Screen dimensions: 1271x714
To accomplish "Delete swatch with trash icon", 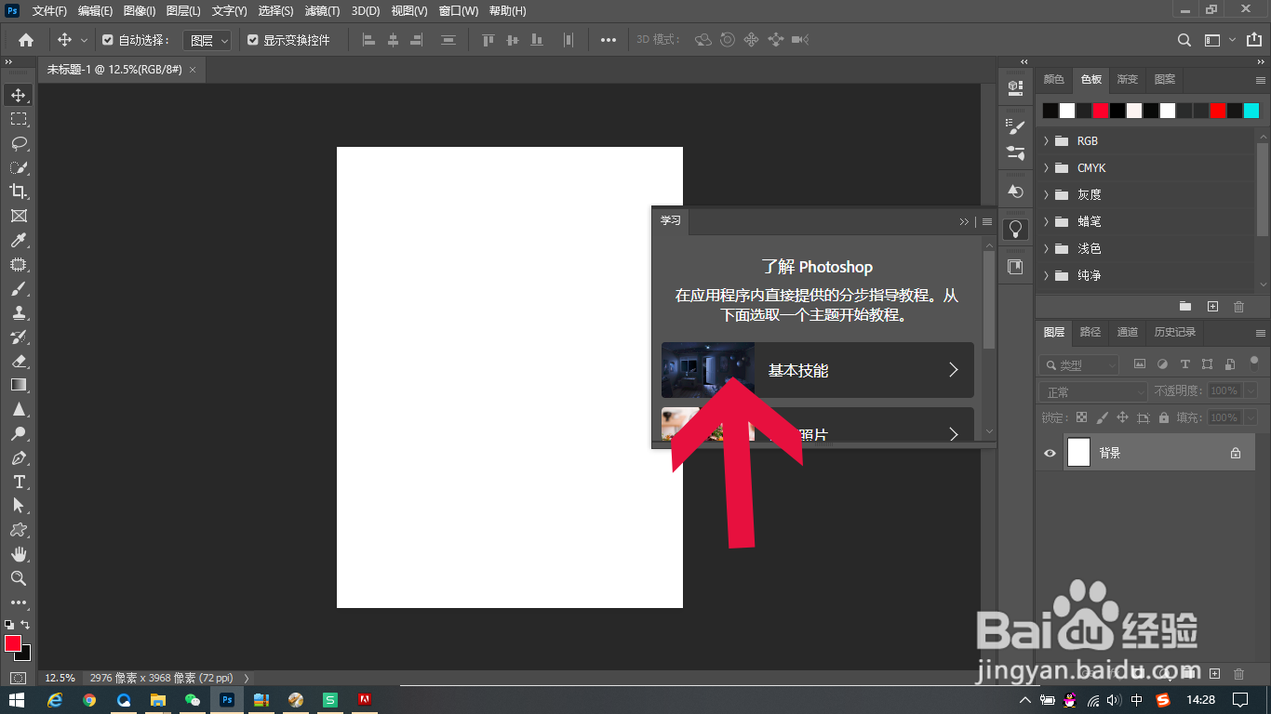I will 1238,306.
